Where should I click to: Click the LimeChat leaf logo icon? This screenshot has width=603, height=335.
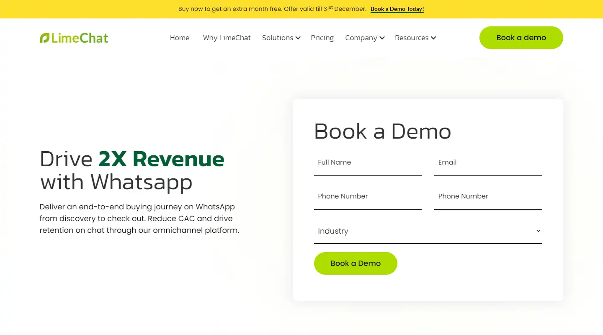point(44,37)
